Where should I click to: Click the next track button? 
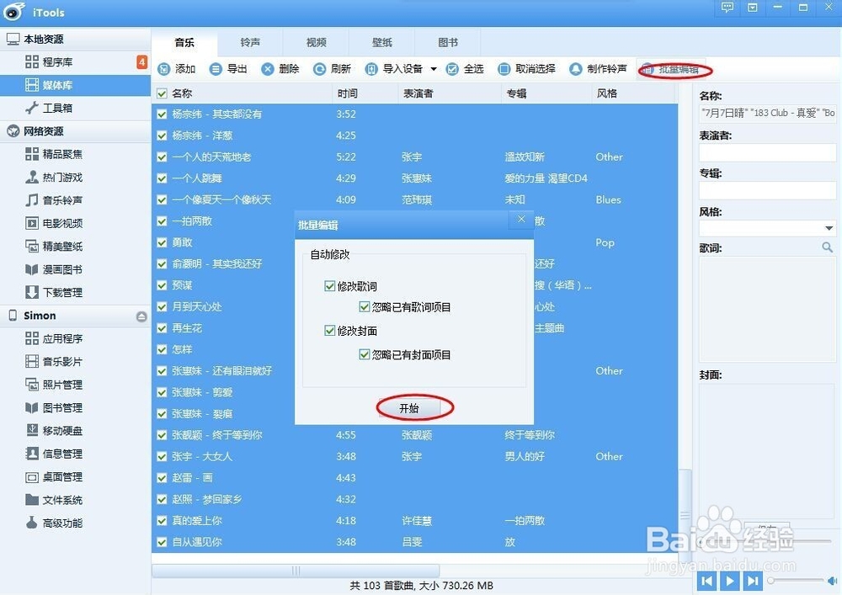[x=752, y=581]
